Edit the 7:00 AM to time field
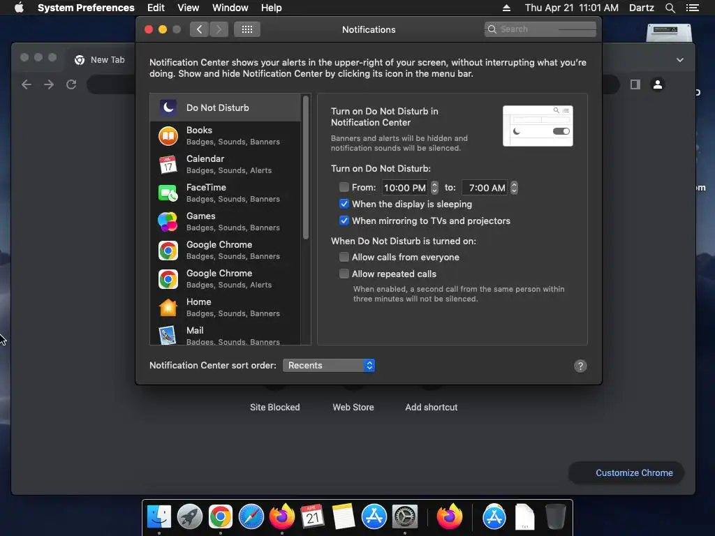715x536 pixels. pyautogui.click(x=485, y=187)
